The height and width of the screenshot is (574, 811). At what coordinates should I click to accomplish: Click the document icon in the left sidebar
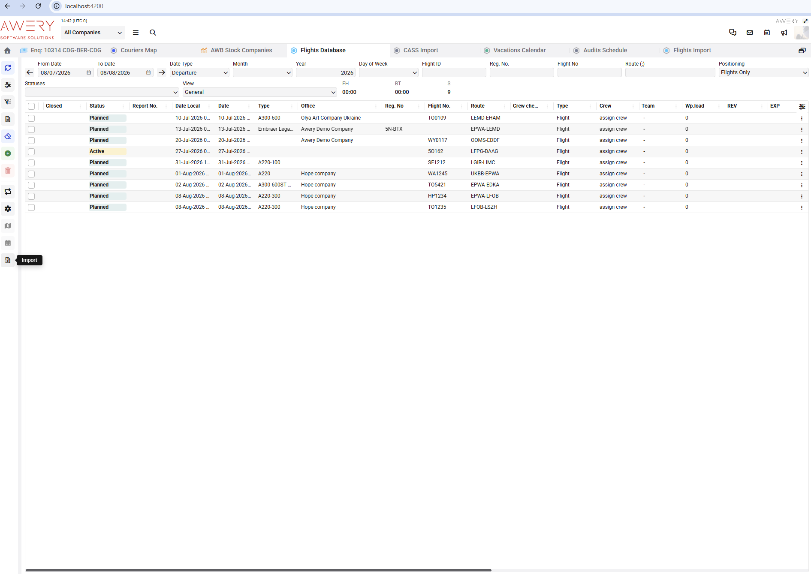[x=8, y=119]
